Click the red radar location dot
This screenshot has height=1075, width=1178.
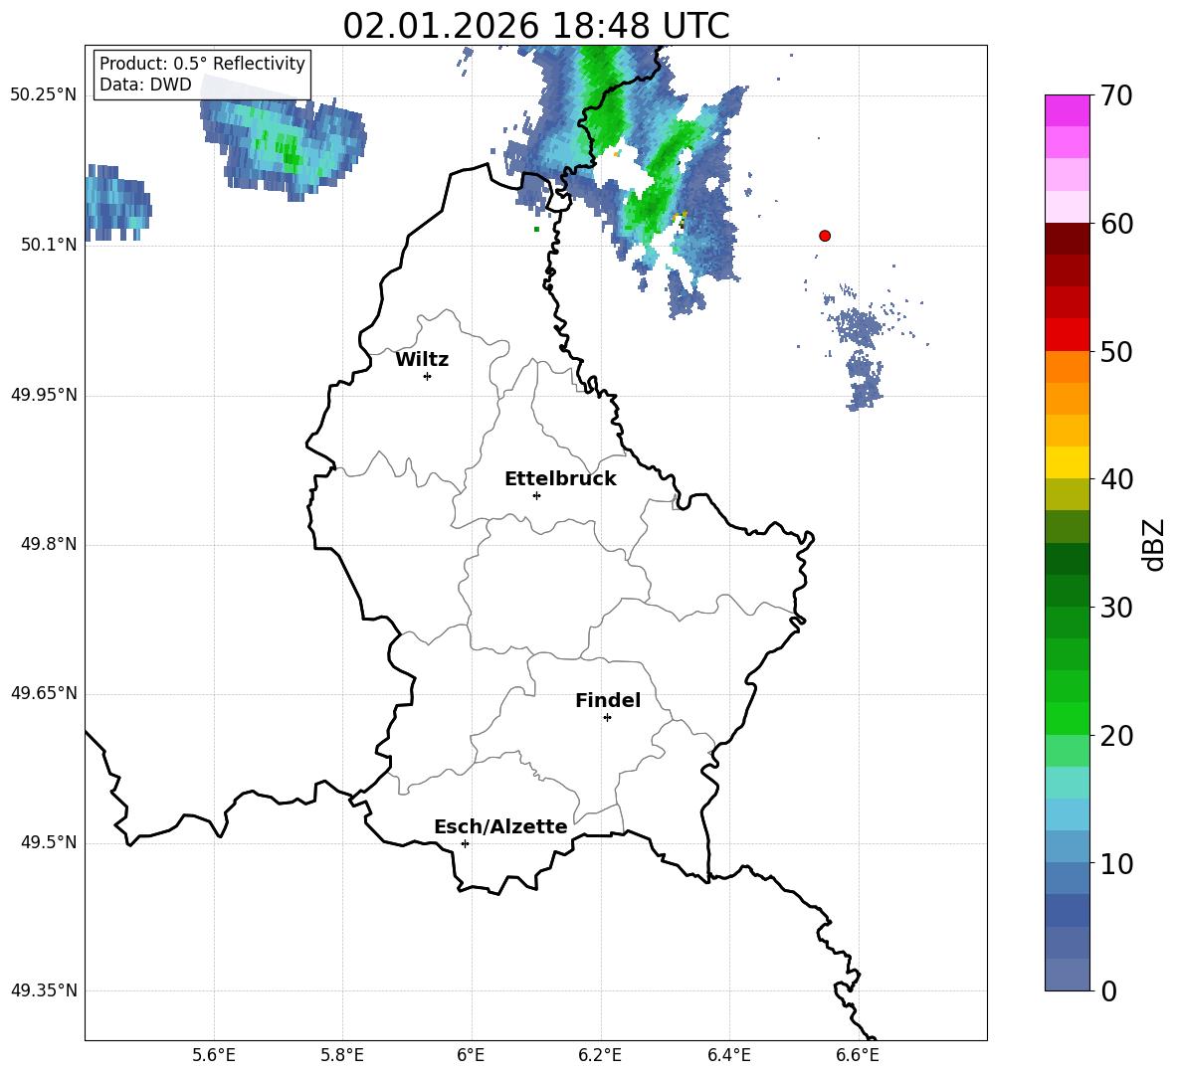825,236
